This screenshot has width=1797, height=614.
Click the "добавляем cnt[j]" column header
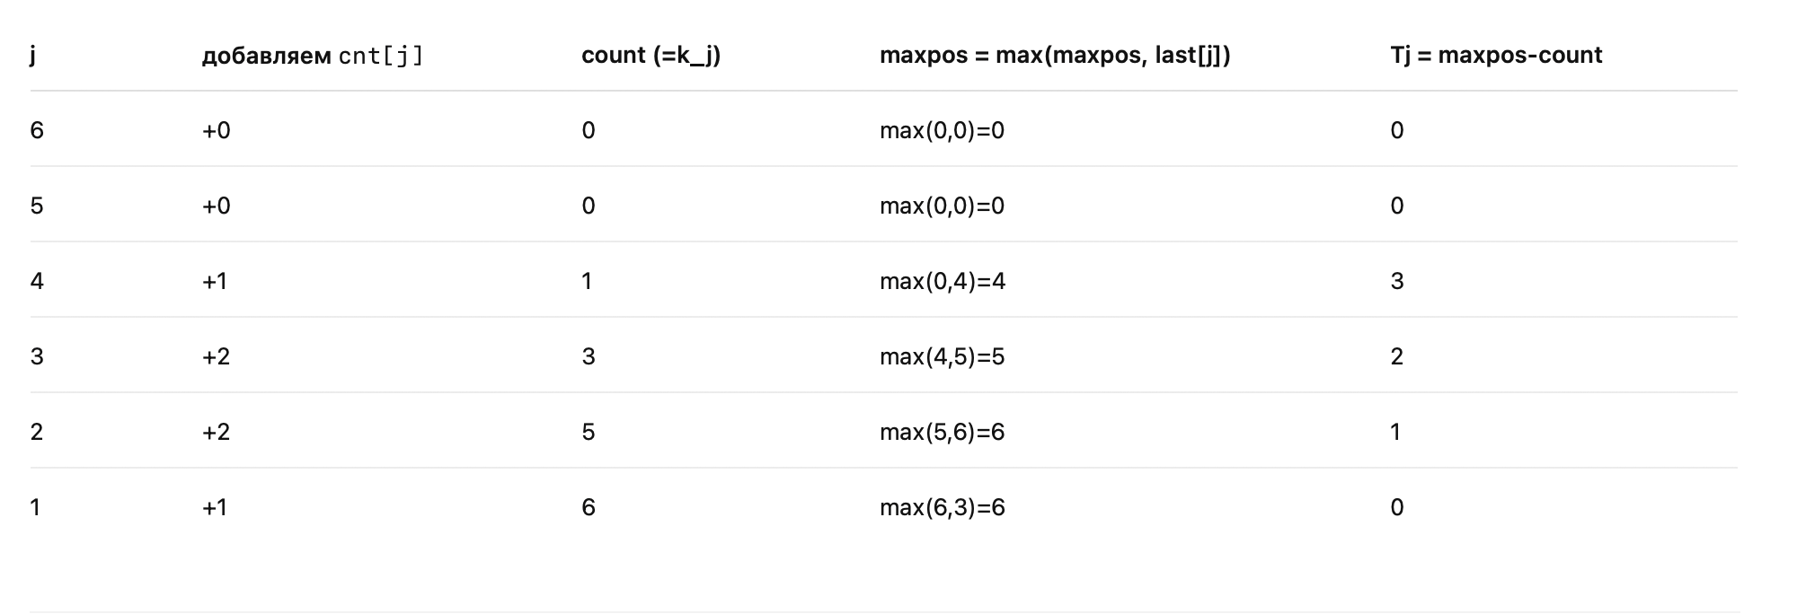coord(312,56)
